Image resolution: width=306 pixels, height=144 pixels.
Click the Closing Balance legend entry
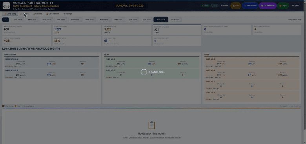[28, 106]
